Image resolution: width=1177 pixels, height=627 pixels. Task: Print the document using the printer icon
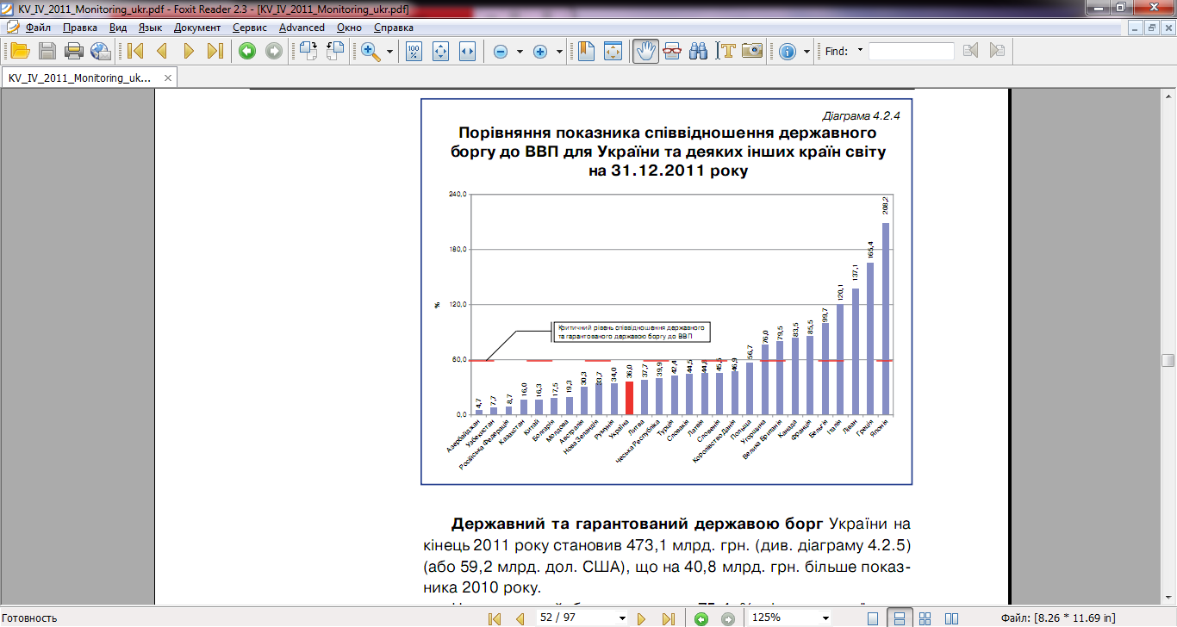coord(74,51)
